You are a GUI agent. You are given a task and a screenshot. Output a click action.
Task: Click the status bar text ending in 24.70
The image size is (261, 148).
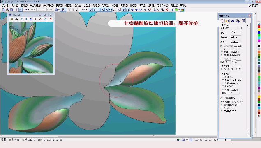[28, 140]
